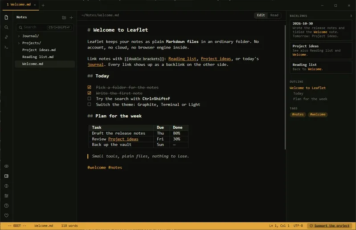Select the #welcome tag pill in Tags

[318, 114]
